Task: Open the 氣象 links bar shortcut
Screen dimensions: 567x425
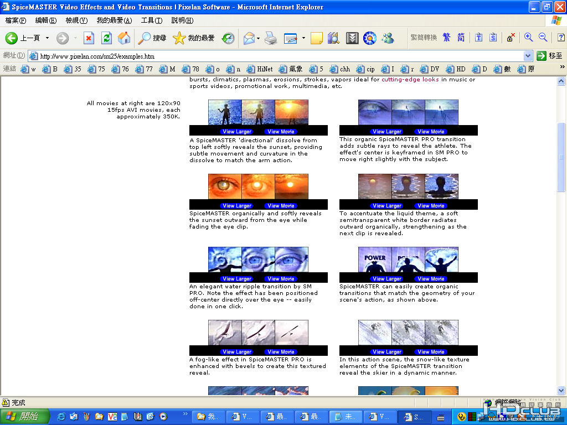Action: (x=291, y=69)
